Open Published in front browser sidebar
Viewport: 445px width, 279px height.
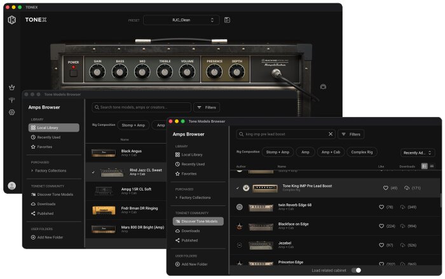click(186, 240)
